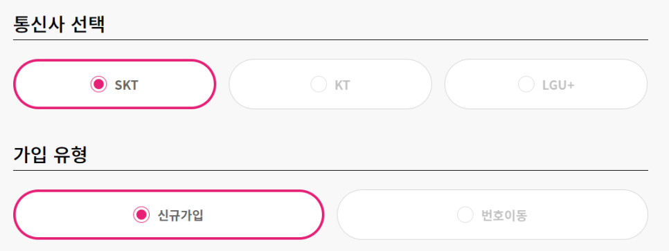
Task: Click the SKT text label
Action: coord(126,85)
